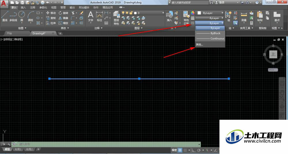
Task: Click the Save icon in quick access toolbar
Action: pyautogui.click(x=22, y=3)
